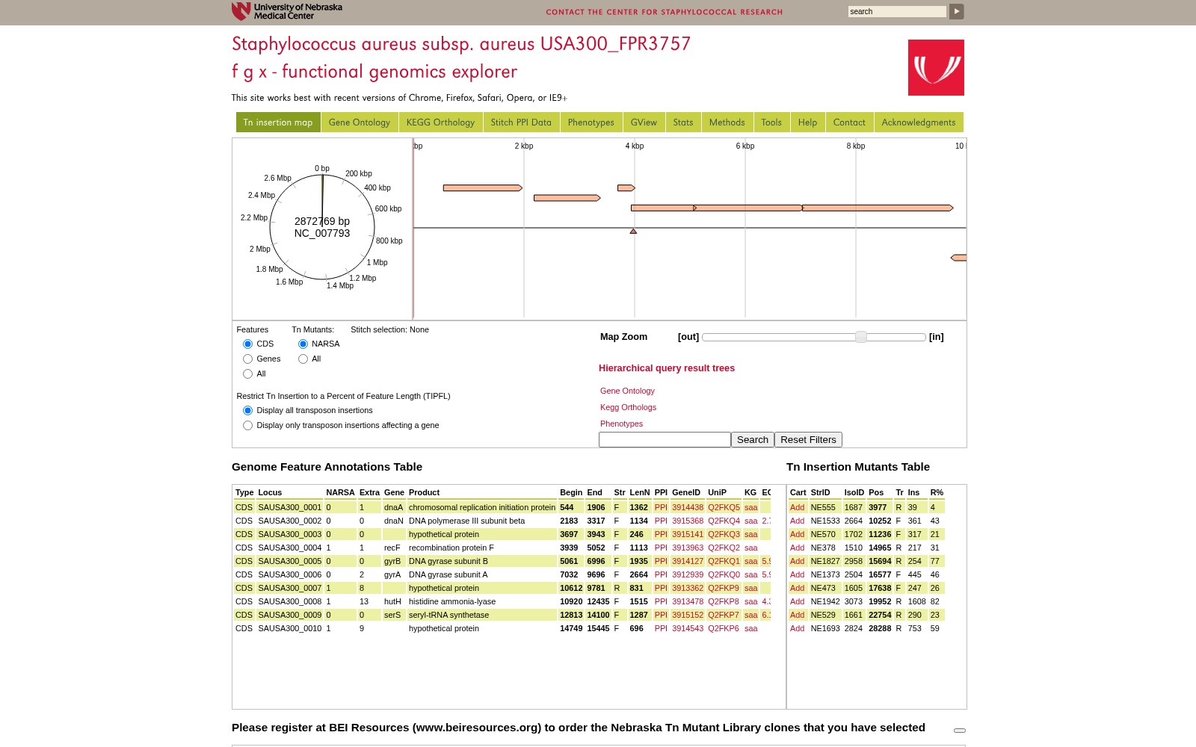Image resolution: width=1196 pixels, height=747 pixels.
Task: Click the saa KEGG link for SAUSA300_0010
Action: (751, 628)
